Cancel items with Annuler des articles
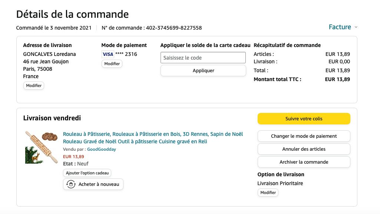 pos(304,149)
